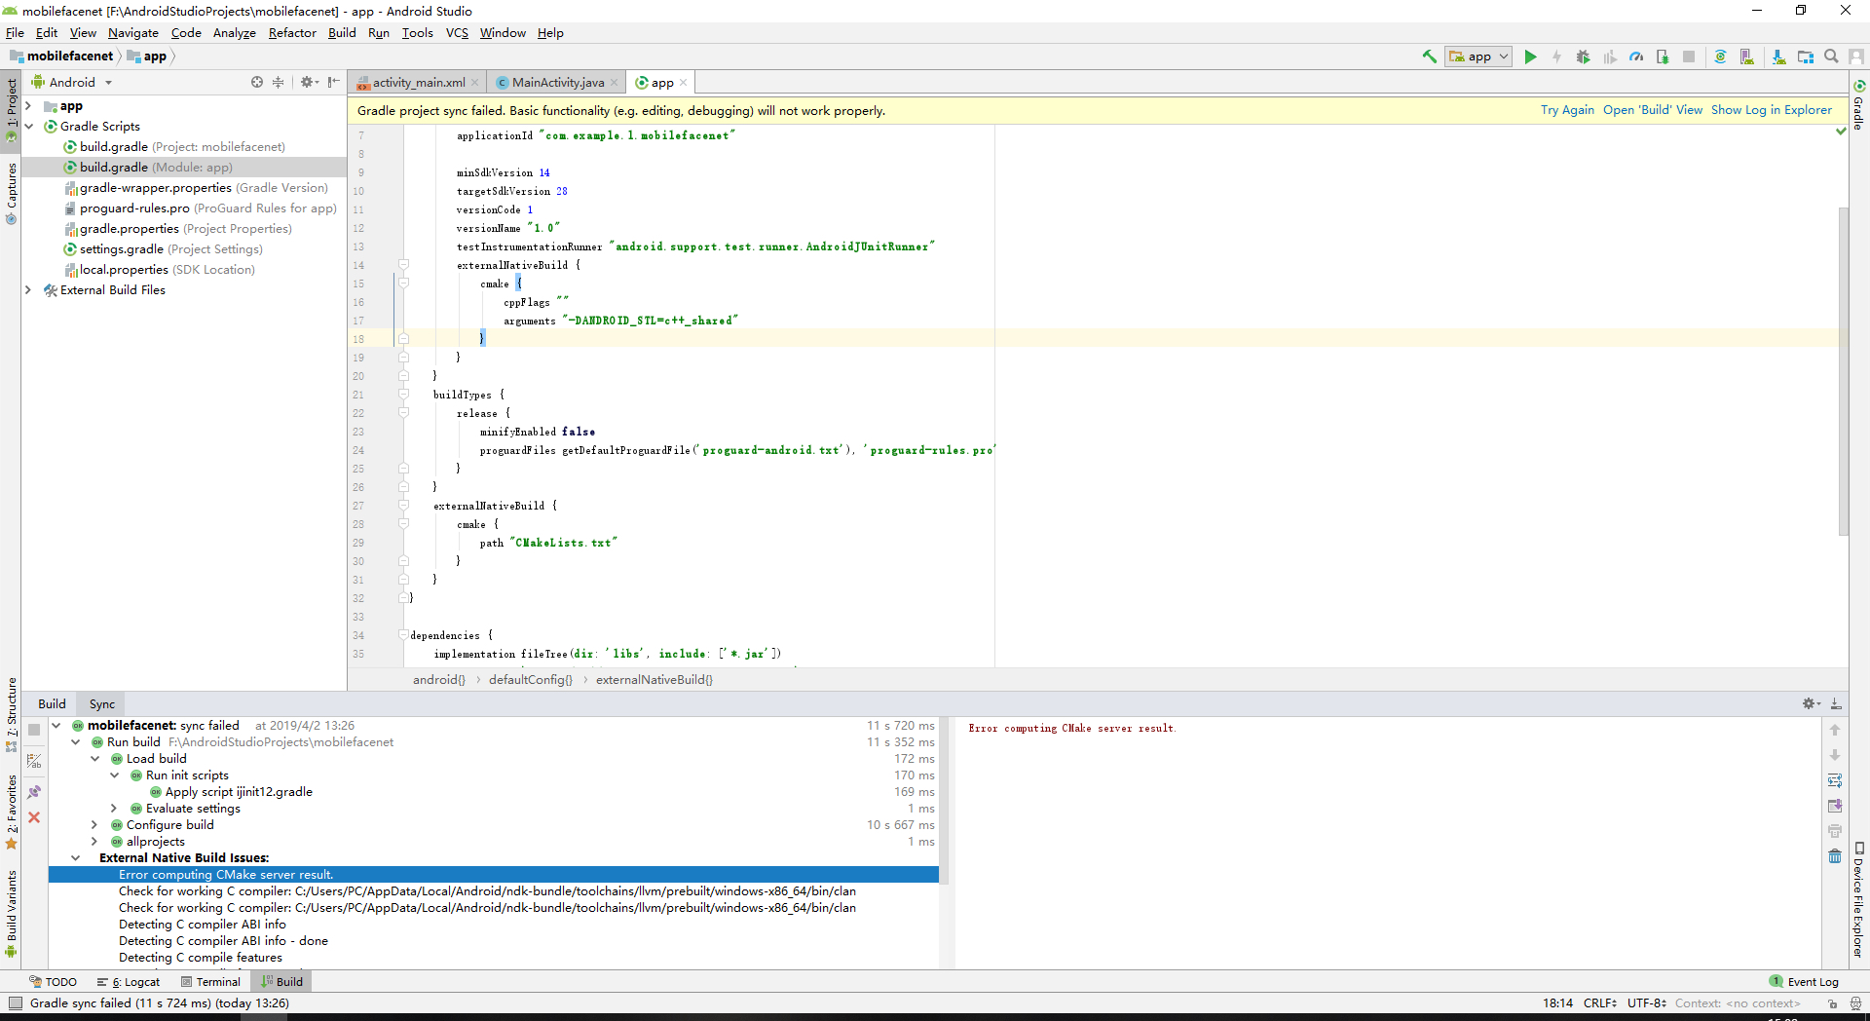
Task: Open the SDK Manager icon
Action: click(1778, 57)
